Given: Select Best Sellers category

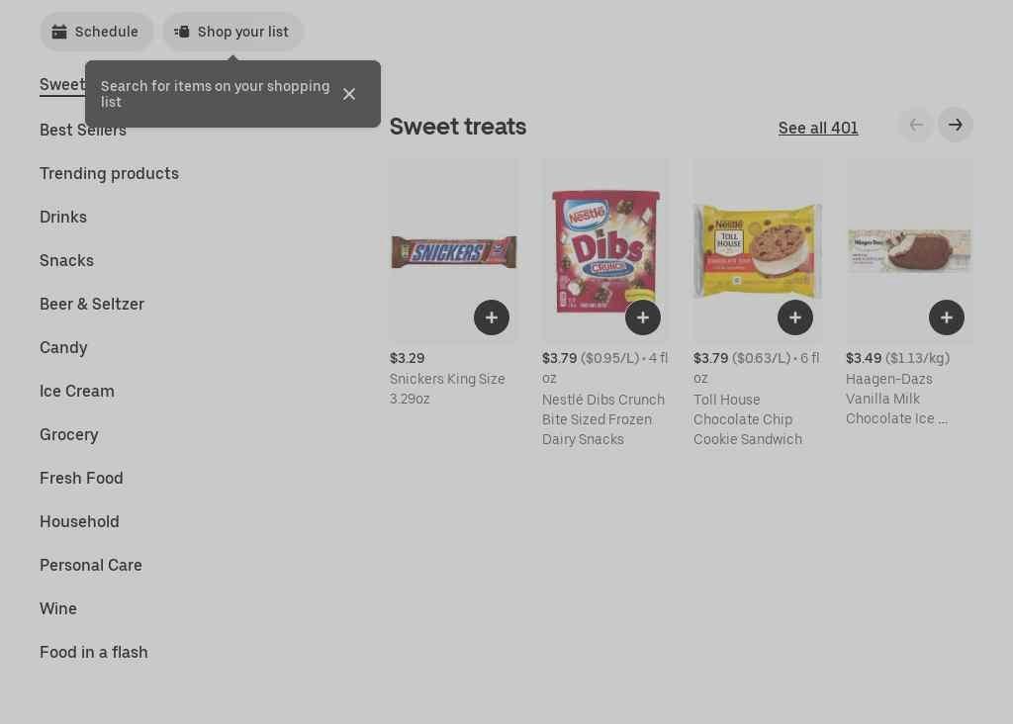Looking at the screenshot, I should click(x=83, y=131).
